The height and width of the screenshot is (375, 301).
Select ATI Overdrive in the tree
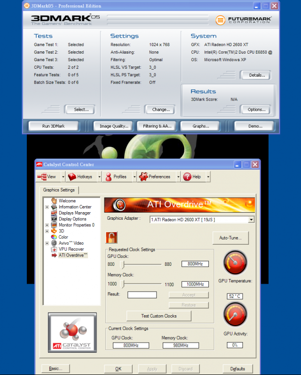(x=73, y=255)
